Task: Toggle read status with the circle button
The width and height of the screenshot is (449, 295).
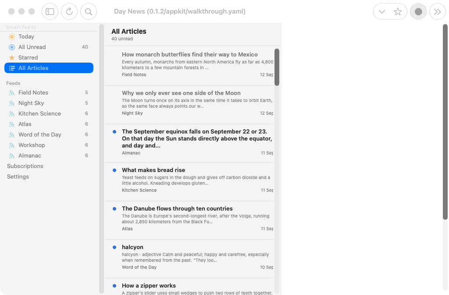Action: pos(418,11)
